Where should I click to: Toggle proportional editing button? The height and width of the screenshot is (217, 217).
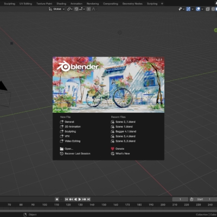[88, 9]
